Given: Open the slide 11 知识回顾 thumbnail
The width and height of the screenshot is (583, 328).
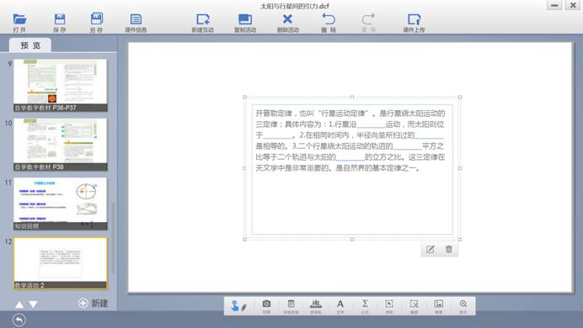Looking at the screenshot, I should pyautogui.click(x=60, y=204).
